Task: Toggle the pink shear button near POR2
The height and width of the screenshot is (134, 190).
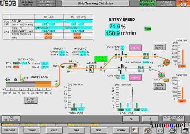Action: click(135, 78)
